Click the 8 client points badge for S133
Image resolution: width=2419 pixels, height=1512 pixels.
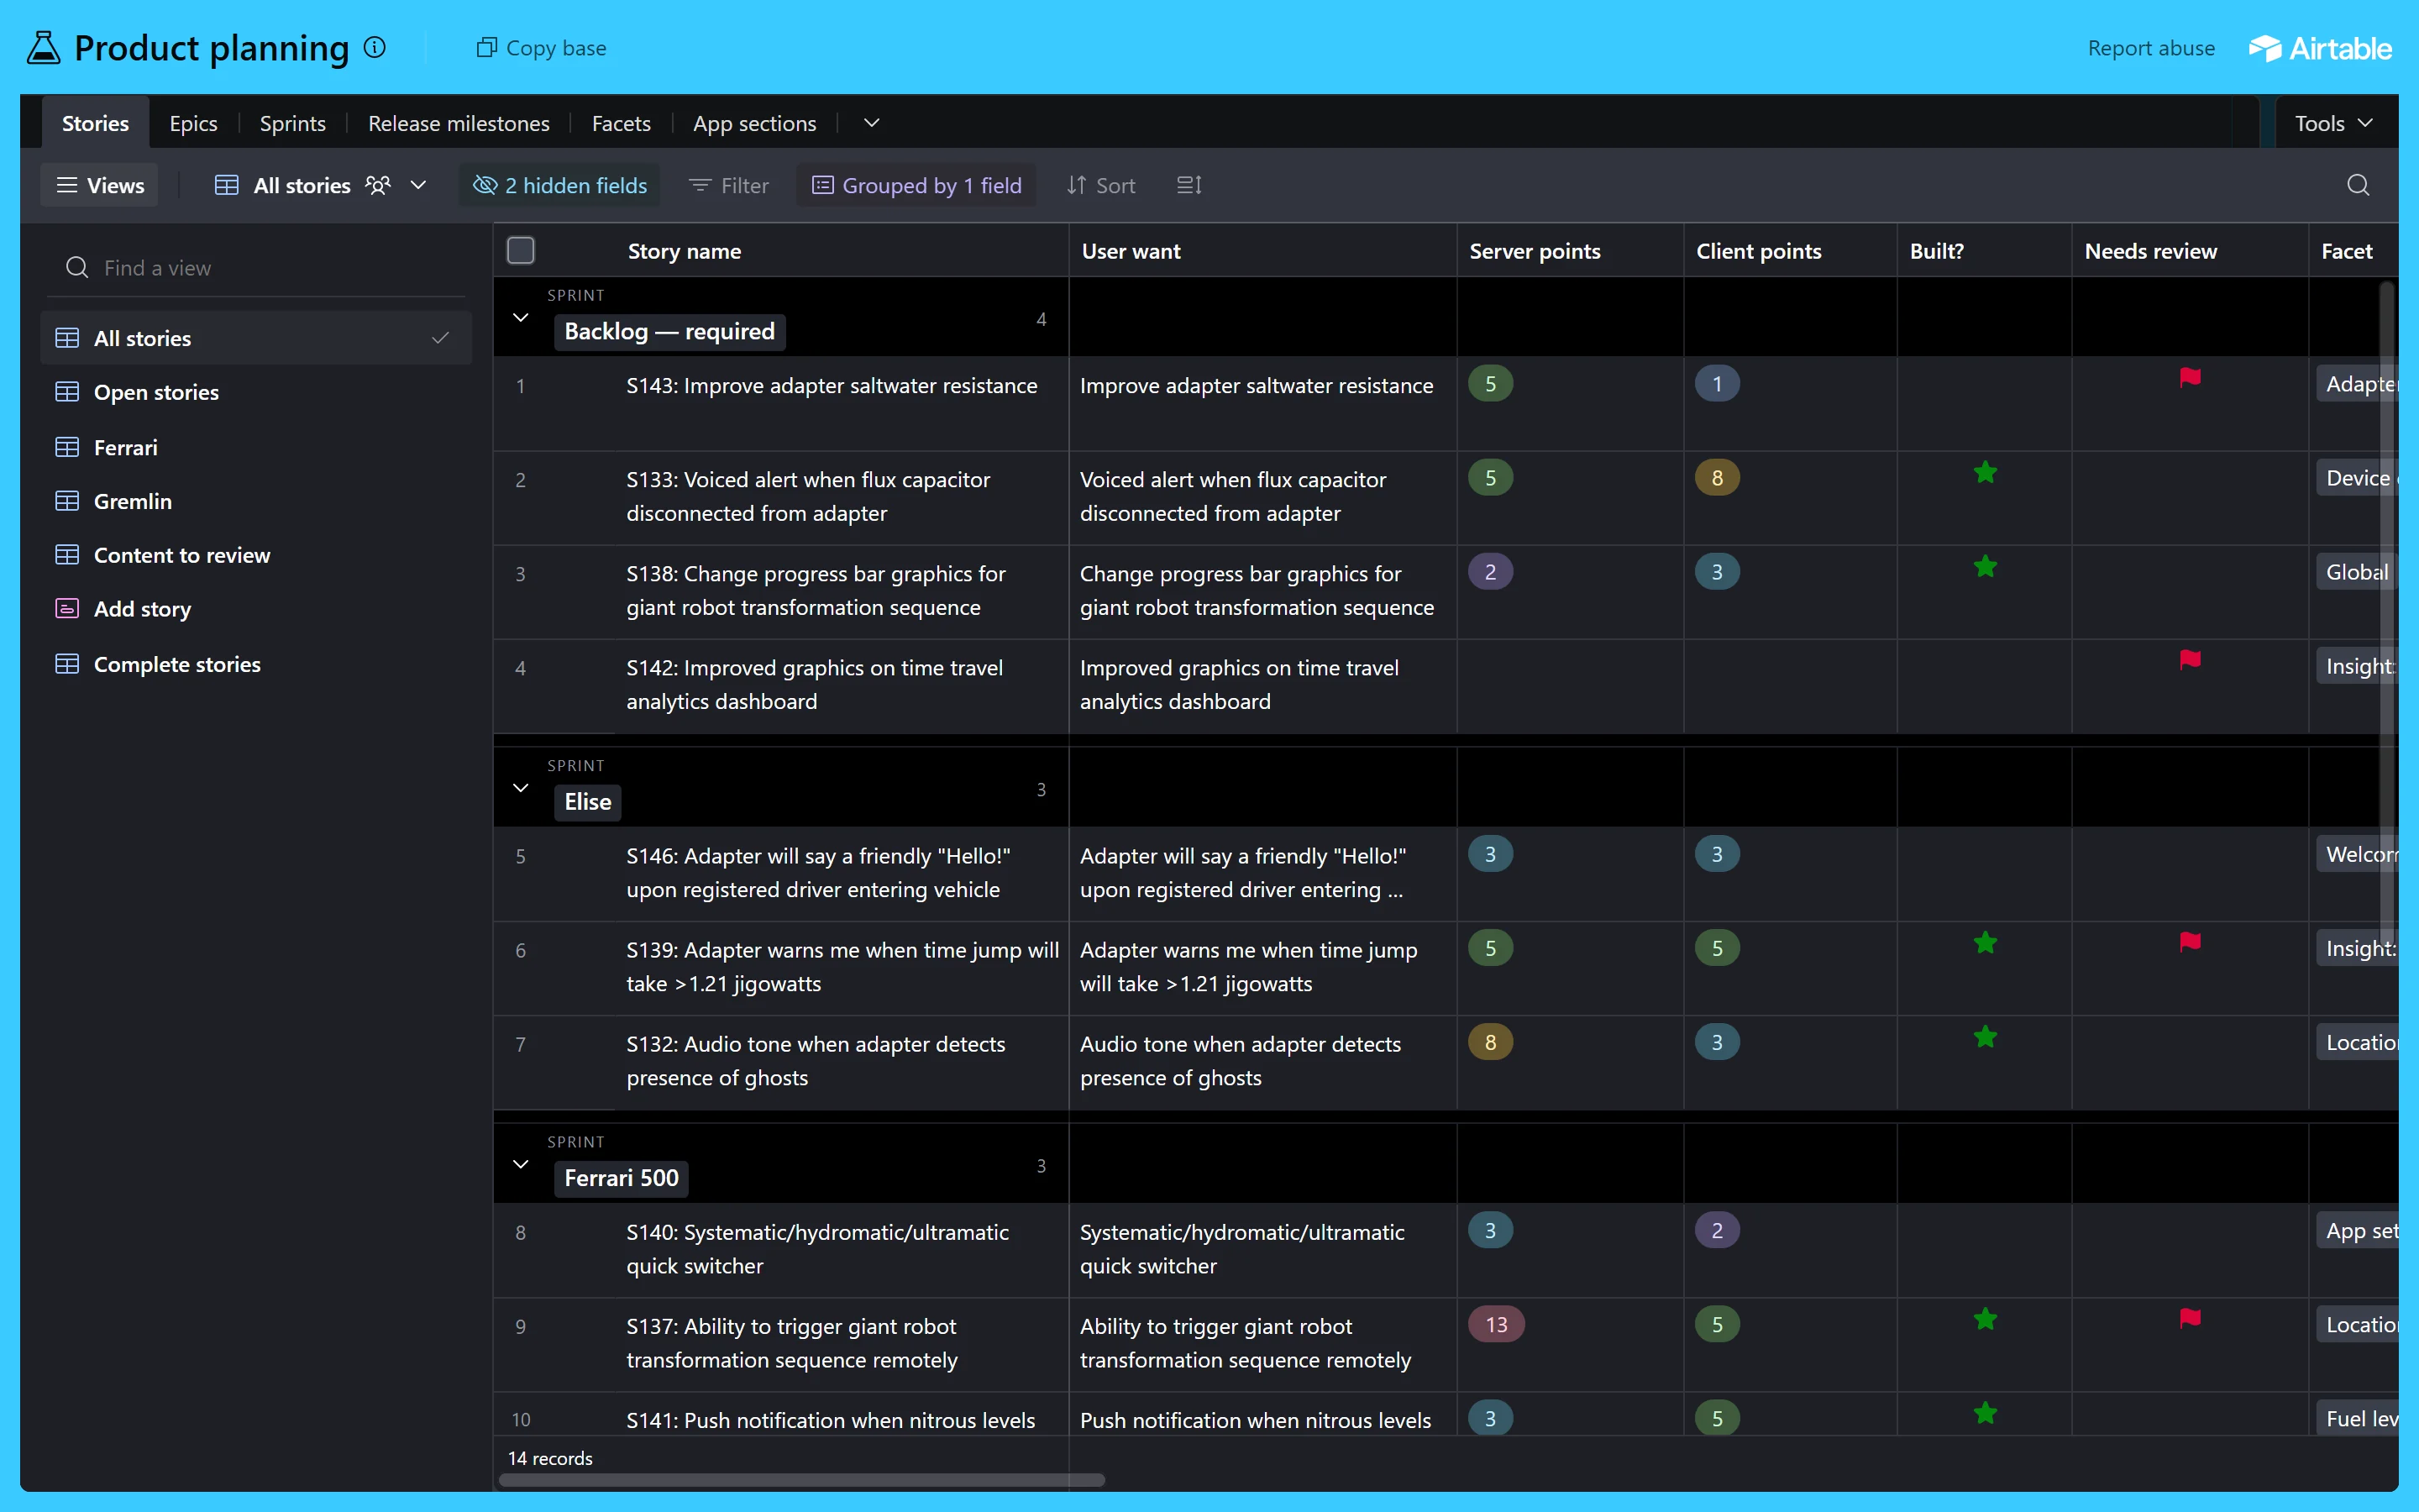point(1718,478)
